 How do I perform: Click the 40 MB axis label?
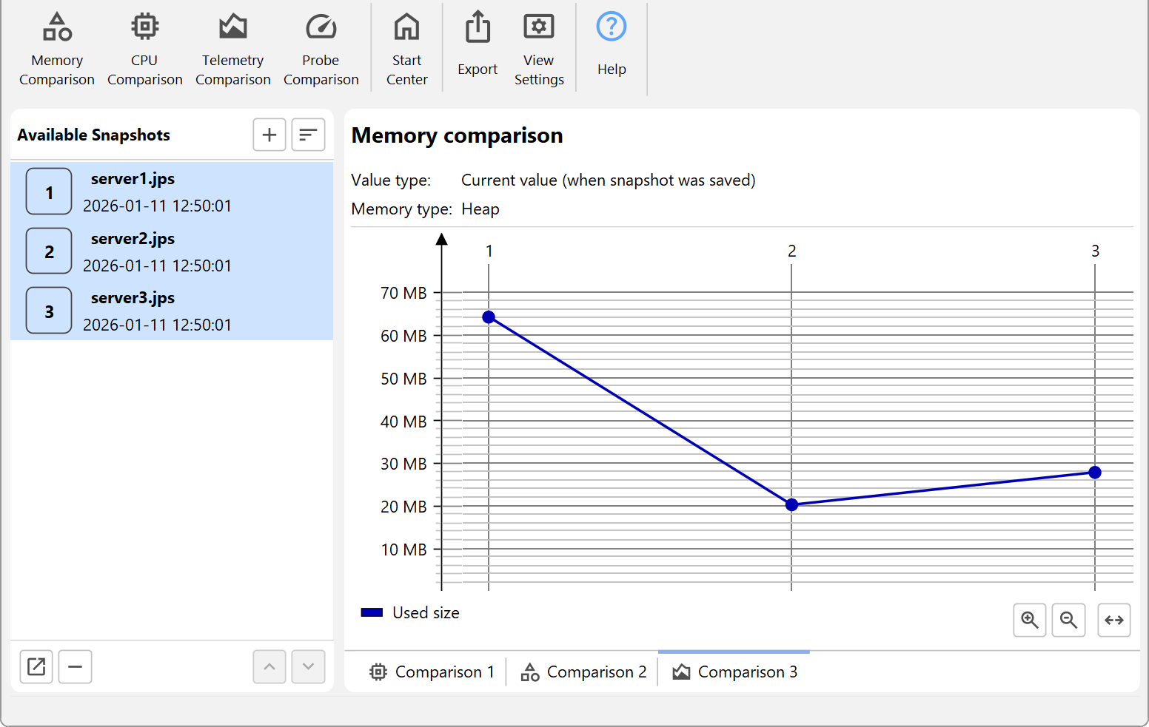coord(403,422)
